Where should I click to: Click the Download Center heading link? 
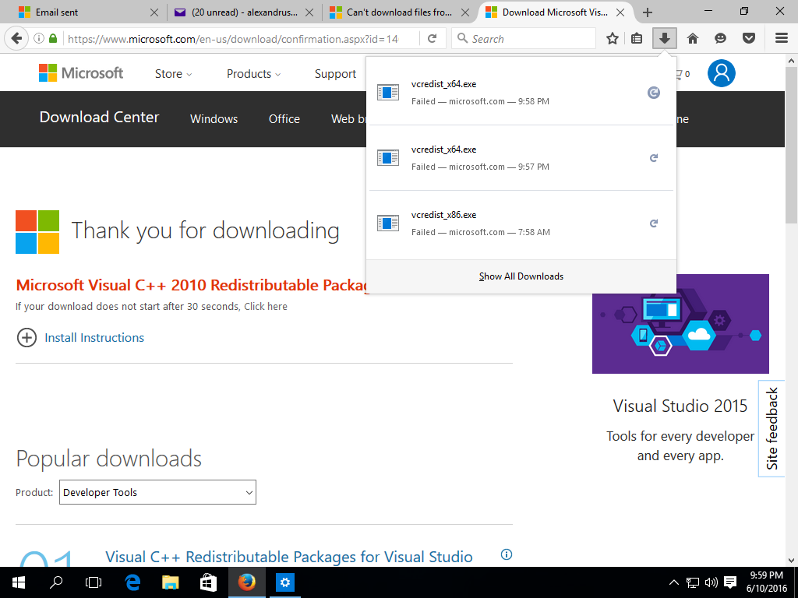pos(99,118)
